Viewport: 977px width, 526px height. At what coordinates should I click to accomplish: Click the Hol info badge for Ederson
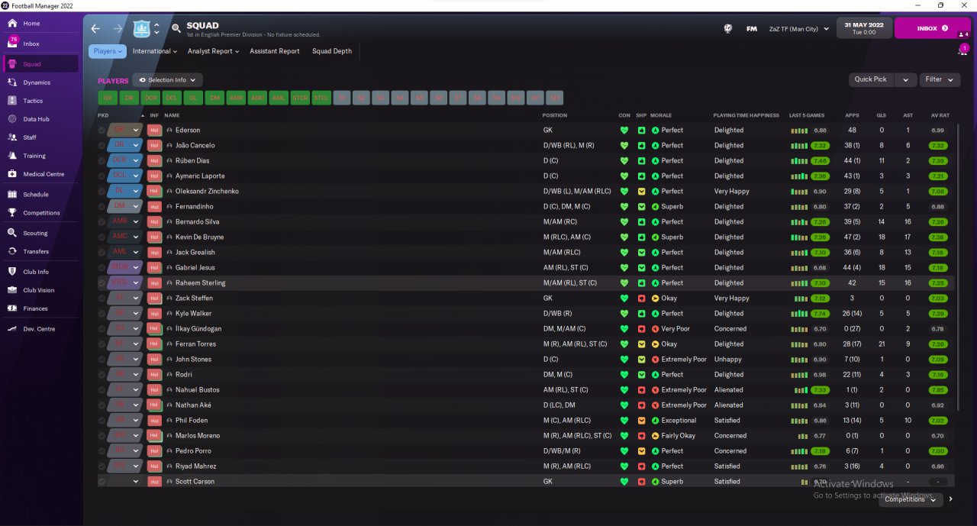155,131
